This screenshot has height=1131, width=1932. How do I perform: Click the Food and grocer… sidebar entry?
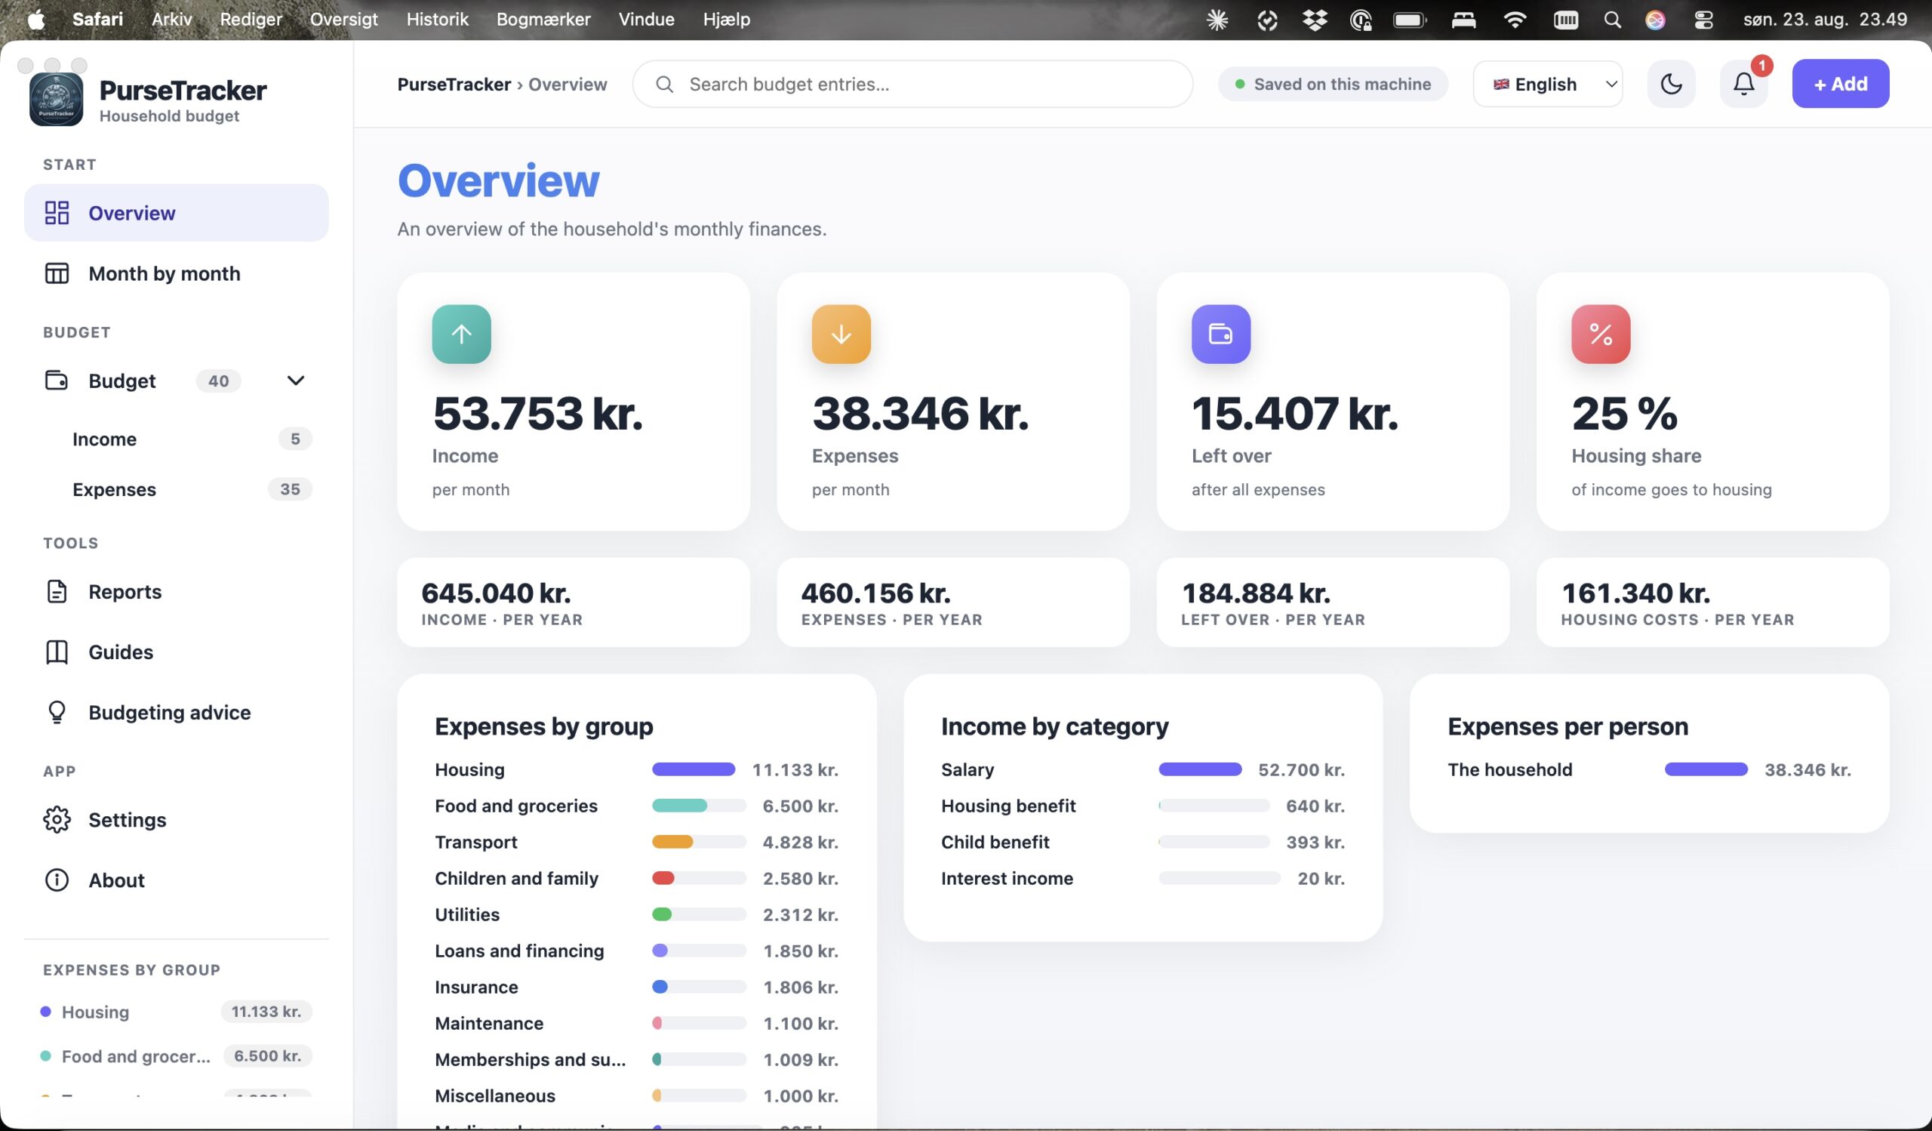tap(177, 1055)
